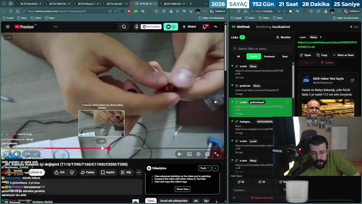Switch player to theater mode
This screenshot has width=362, height=204.
pos(207,154)
